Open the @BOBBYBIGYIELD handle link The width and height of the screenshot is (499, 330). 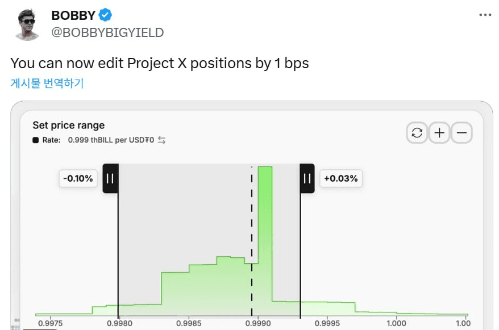pyautogui.click(x=107, y=32)
